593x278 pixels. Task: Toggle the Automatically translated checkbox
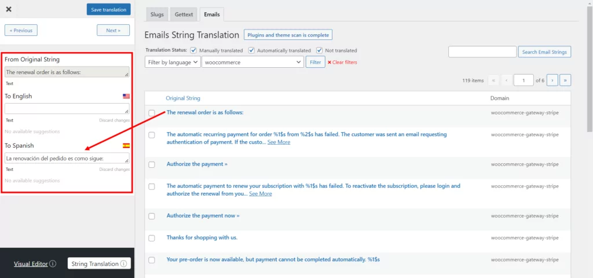(251, 50)
